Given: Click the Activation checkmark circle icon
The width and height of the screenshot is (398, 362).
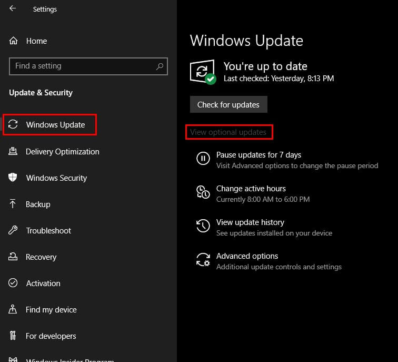Looking at the screenshot, I should [13, 283].
